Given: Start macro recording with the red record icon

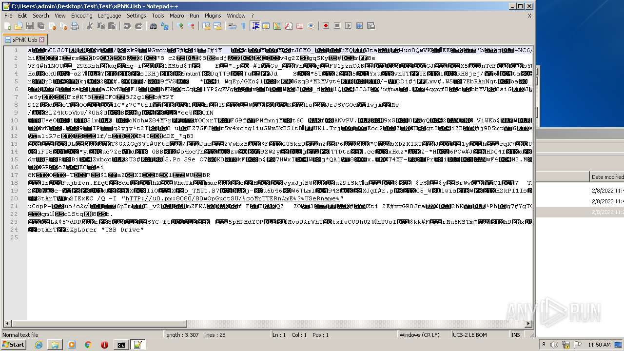Looking at the screenshot, I should click(326, 26).
